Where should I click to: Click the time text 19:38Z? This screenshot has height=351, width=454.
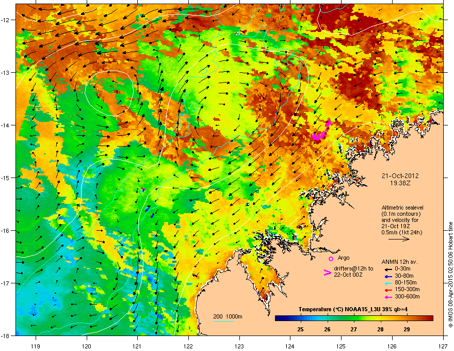point(400,183)
